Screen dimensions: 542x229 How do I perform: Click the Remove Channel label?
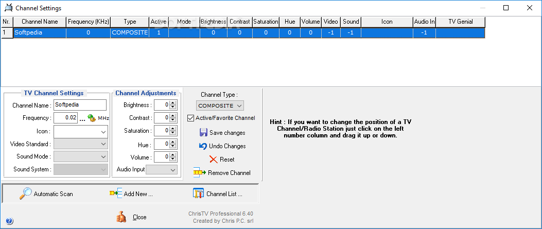click(229, 173)
